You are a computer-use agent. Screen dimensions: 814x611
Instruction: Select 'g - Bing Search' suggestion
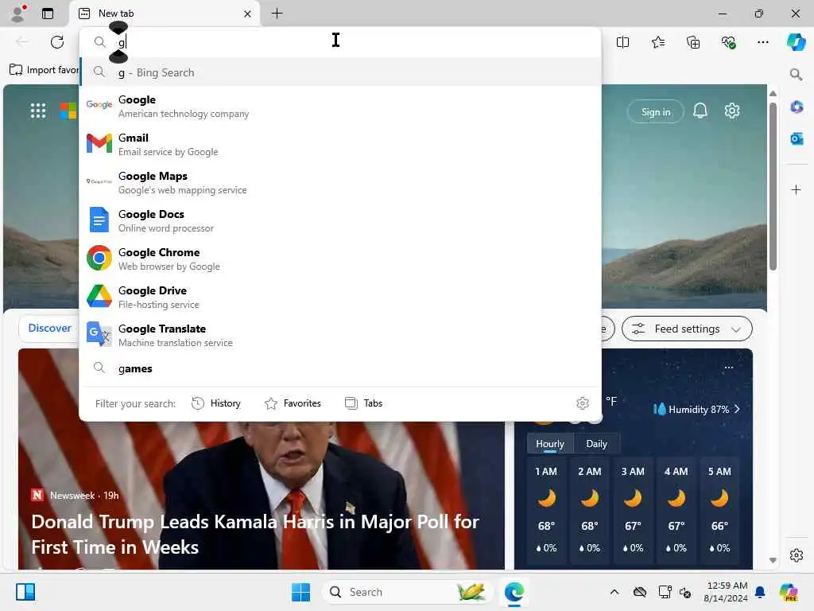pyautogui.click(x=340, y=72)
